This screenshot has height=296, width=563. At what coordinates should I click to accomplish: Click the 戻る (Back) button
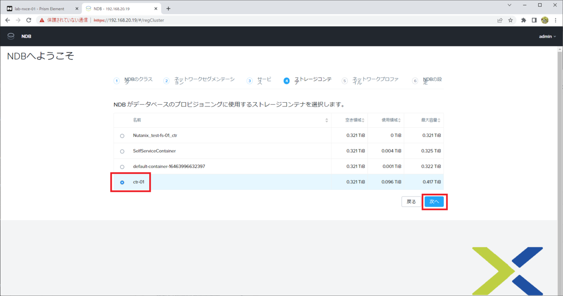411,201
